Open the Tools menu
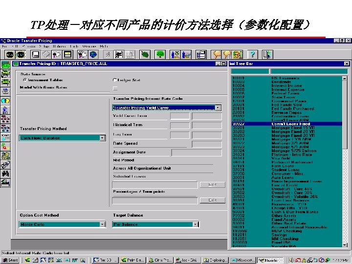 74,46
